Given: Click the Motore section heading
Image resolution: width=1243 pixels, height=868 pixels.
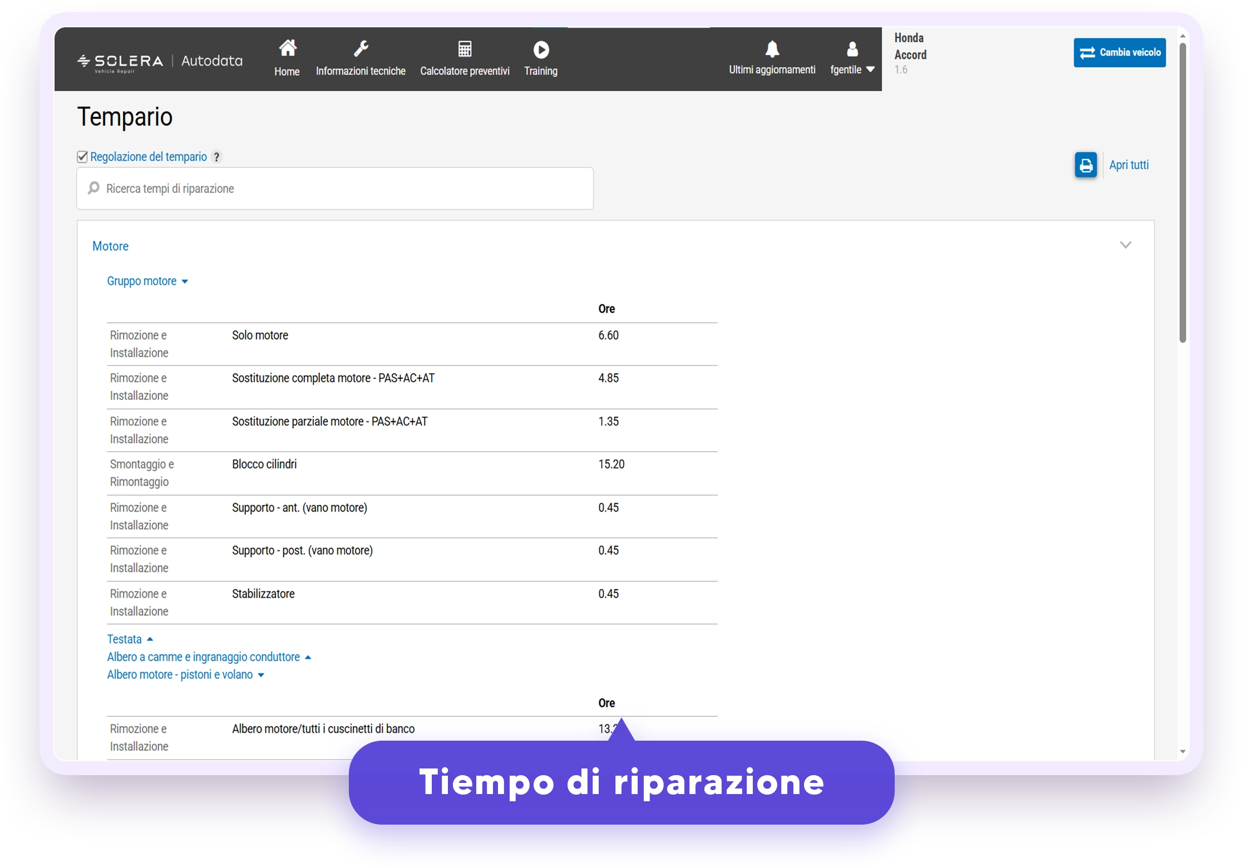Looking at the screenshot, I should click(x=110, y=246).
